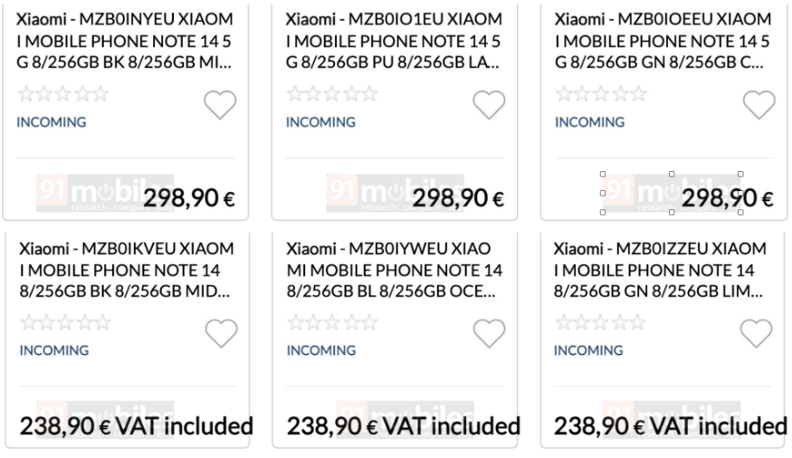
Task: Save MZB0IZZEU lime green phone to favorites
Action: 757,334
